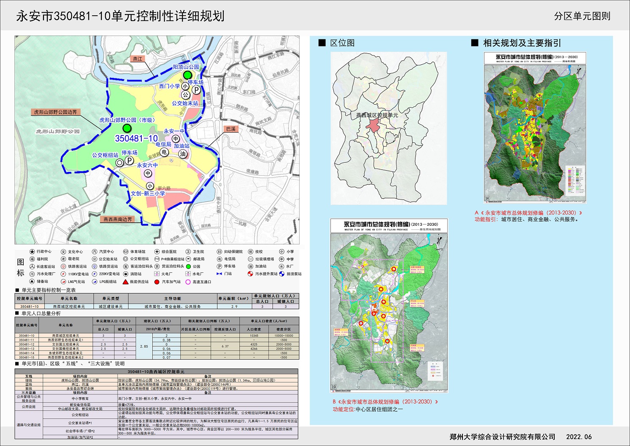Click the 虎形山郊野公园 green park marker
The image size is (630, 446).
tap(127, 128)
